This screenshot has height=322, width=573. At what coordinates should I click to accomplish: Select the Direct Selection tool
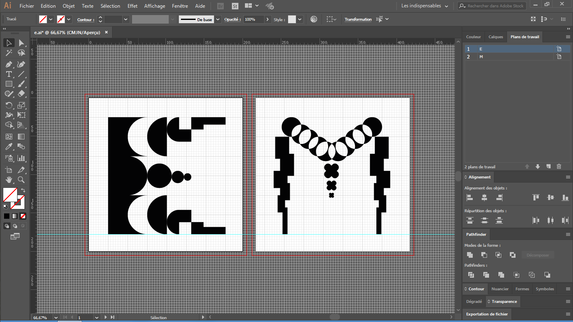pos(21,43)
